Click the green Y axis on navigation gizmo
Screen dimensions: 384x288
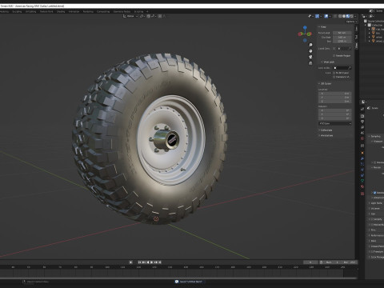coord(310,34)
